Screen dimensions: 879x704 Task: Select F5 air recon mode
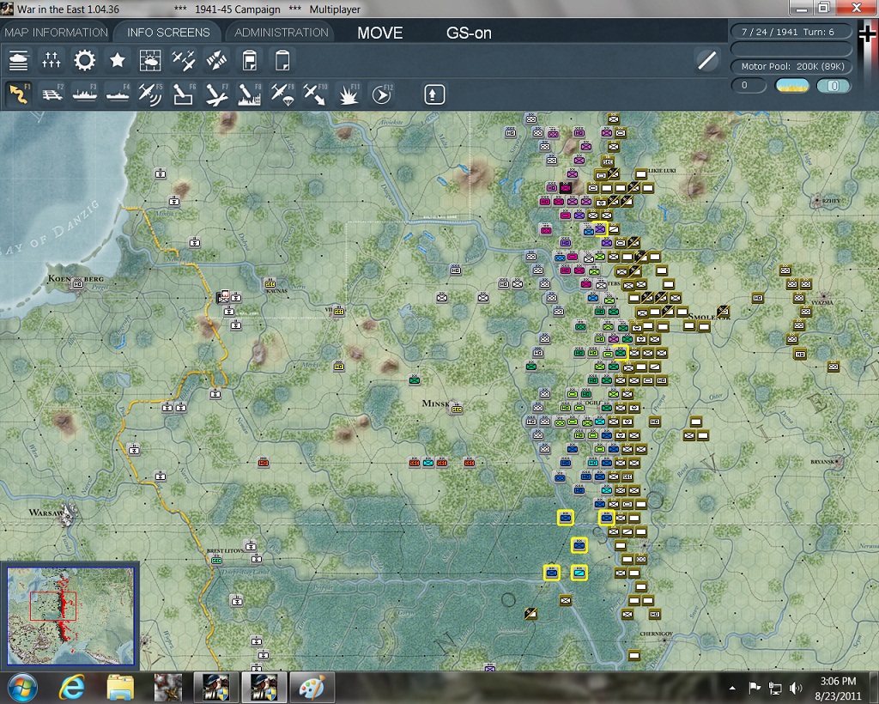[x=150, y=94]
